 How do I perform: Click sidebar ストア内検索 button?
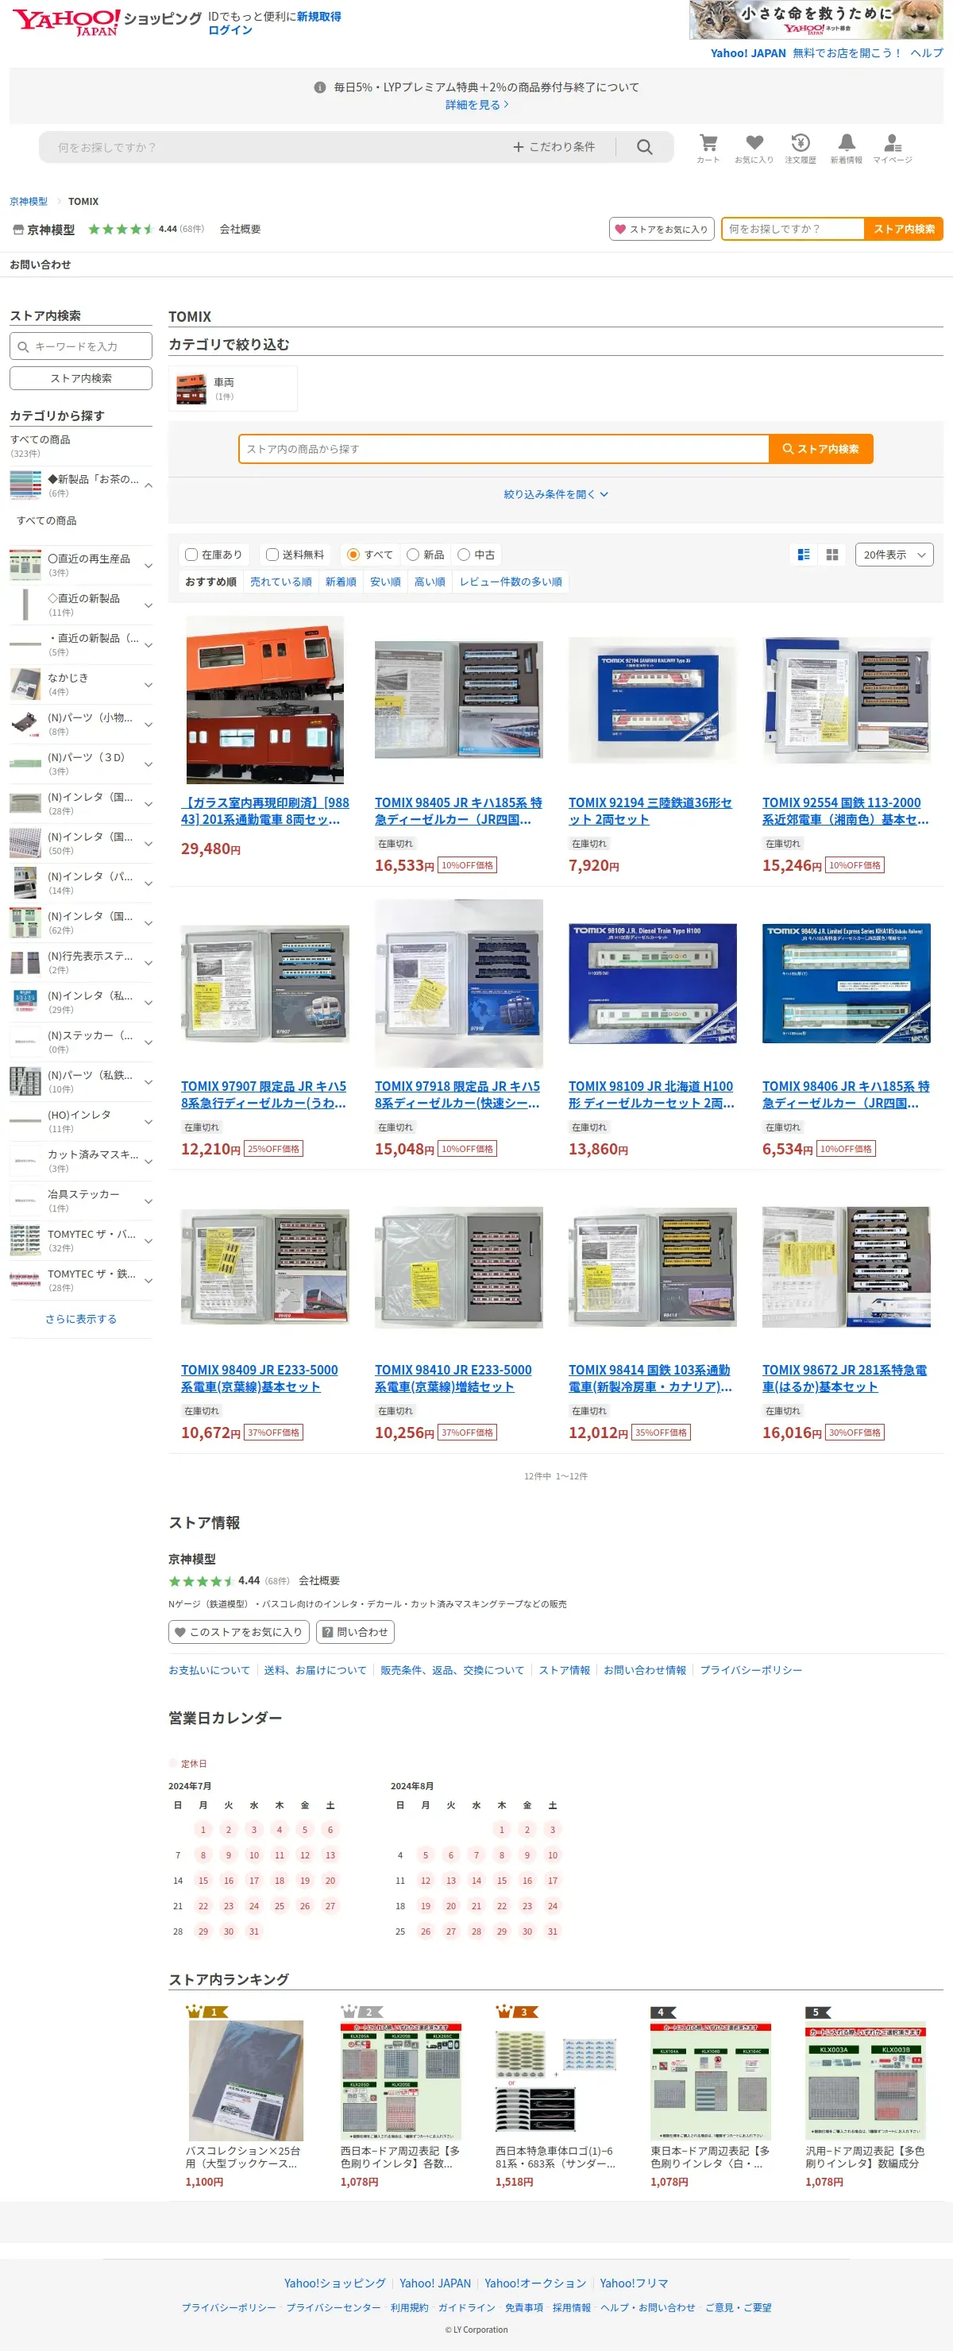(81, 378)
